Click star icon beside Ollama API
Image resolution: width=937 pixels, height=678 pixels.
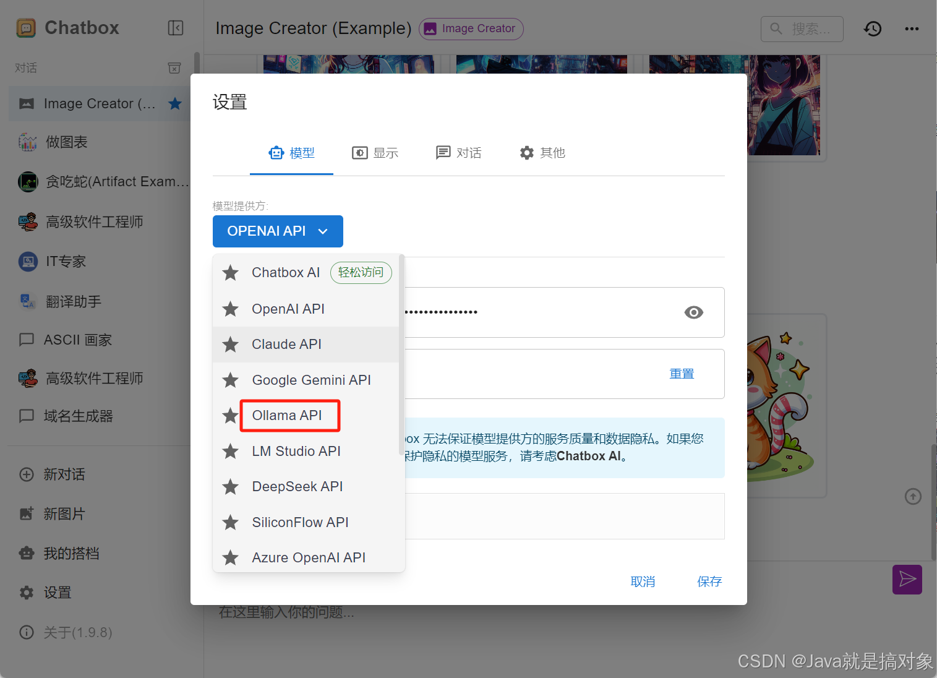[x=231, y=415]
